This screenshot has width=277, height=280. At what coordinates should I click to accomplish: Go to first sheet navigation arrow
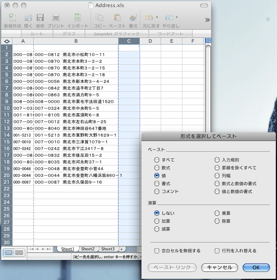pyautogui.click(x=32, y=249)
